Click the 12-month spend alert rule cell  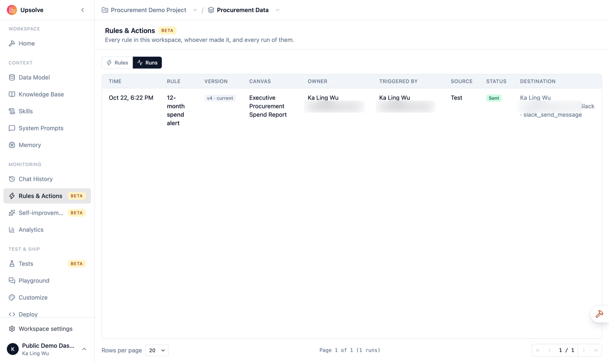click(x=176, y=110)
